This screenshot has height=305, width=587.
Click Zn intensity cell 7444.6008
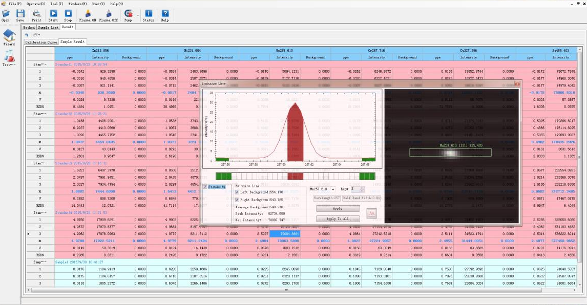(101, 191)
